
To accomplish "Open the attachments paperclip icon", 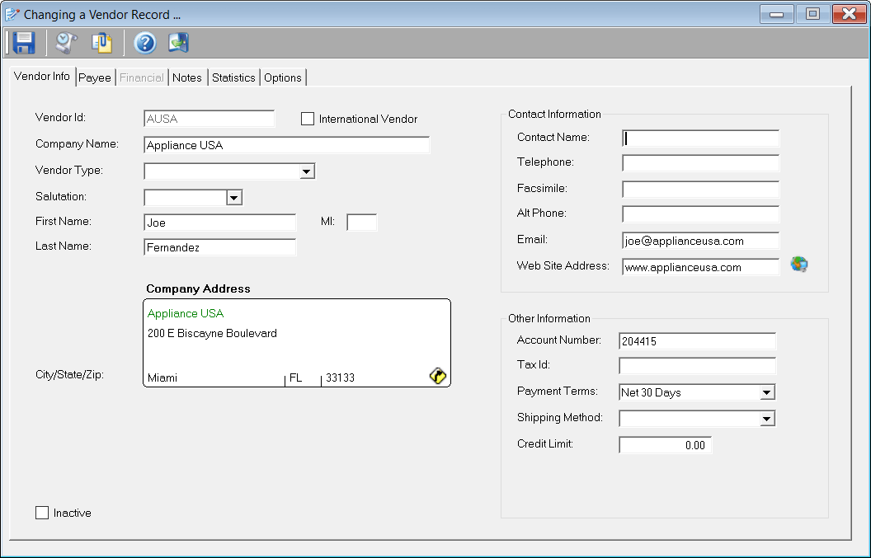I will pyautogui.click(x=102, y=43).
